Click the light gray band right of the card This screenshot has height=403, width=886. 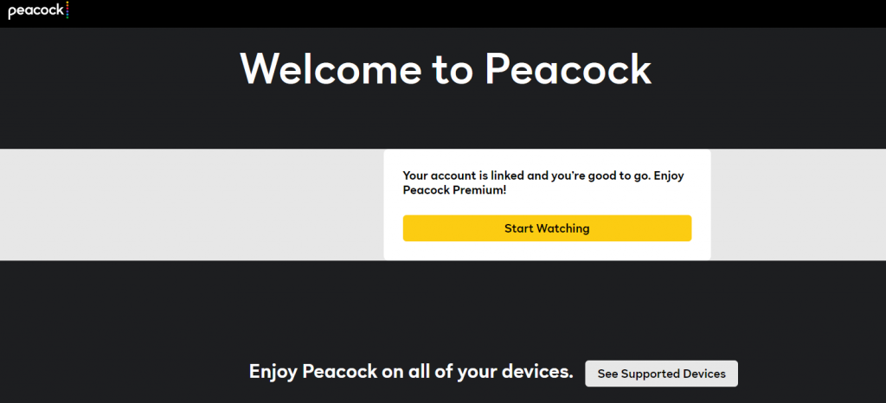[798, 204]
